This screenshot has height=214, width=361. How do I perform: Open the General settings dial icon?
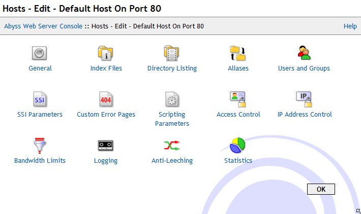coord(39,53)
